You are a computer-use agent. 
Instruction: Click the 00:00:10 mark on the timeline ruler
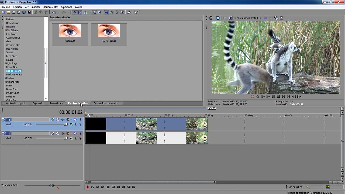click(x=129, y=115)
